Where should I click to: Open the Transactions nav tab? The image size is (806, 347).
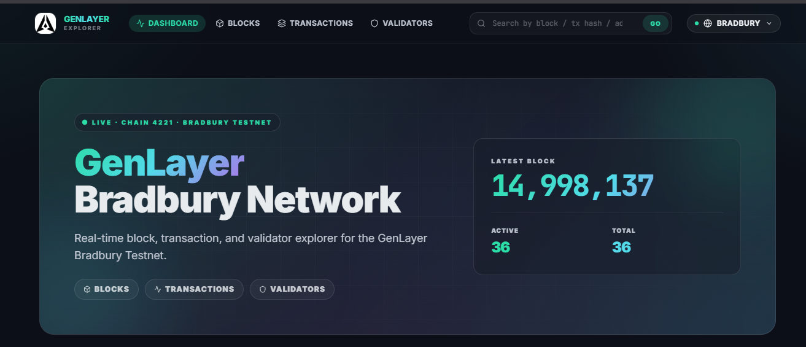pos(316,23)
